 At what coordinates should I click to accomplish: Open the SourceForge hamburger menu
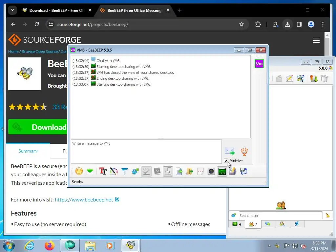coord(316,40)
